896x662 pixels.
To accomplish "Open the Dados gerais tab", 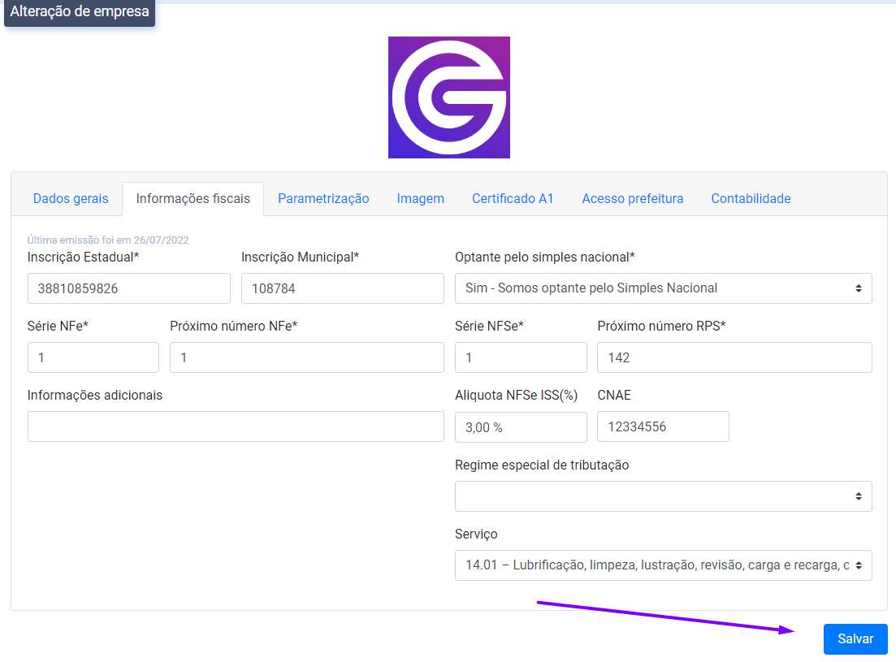I will point(71,198).
